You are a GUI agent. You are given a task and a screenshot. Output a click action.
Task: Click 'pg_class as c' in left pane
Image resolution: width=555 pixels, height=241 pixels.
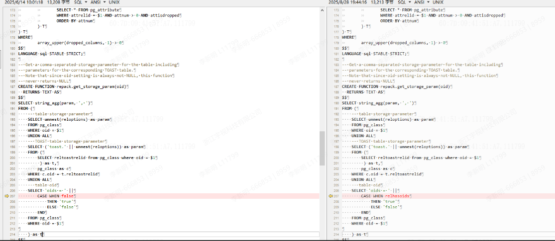[53, 168]
